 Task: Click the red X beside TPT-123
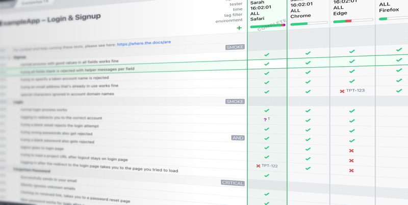pyautogui.click(x=342, y=91)
